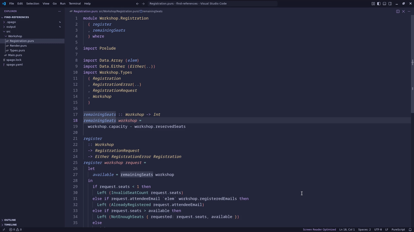Click remainingSeats on line 27

point(136,175)
